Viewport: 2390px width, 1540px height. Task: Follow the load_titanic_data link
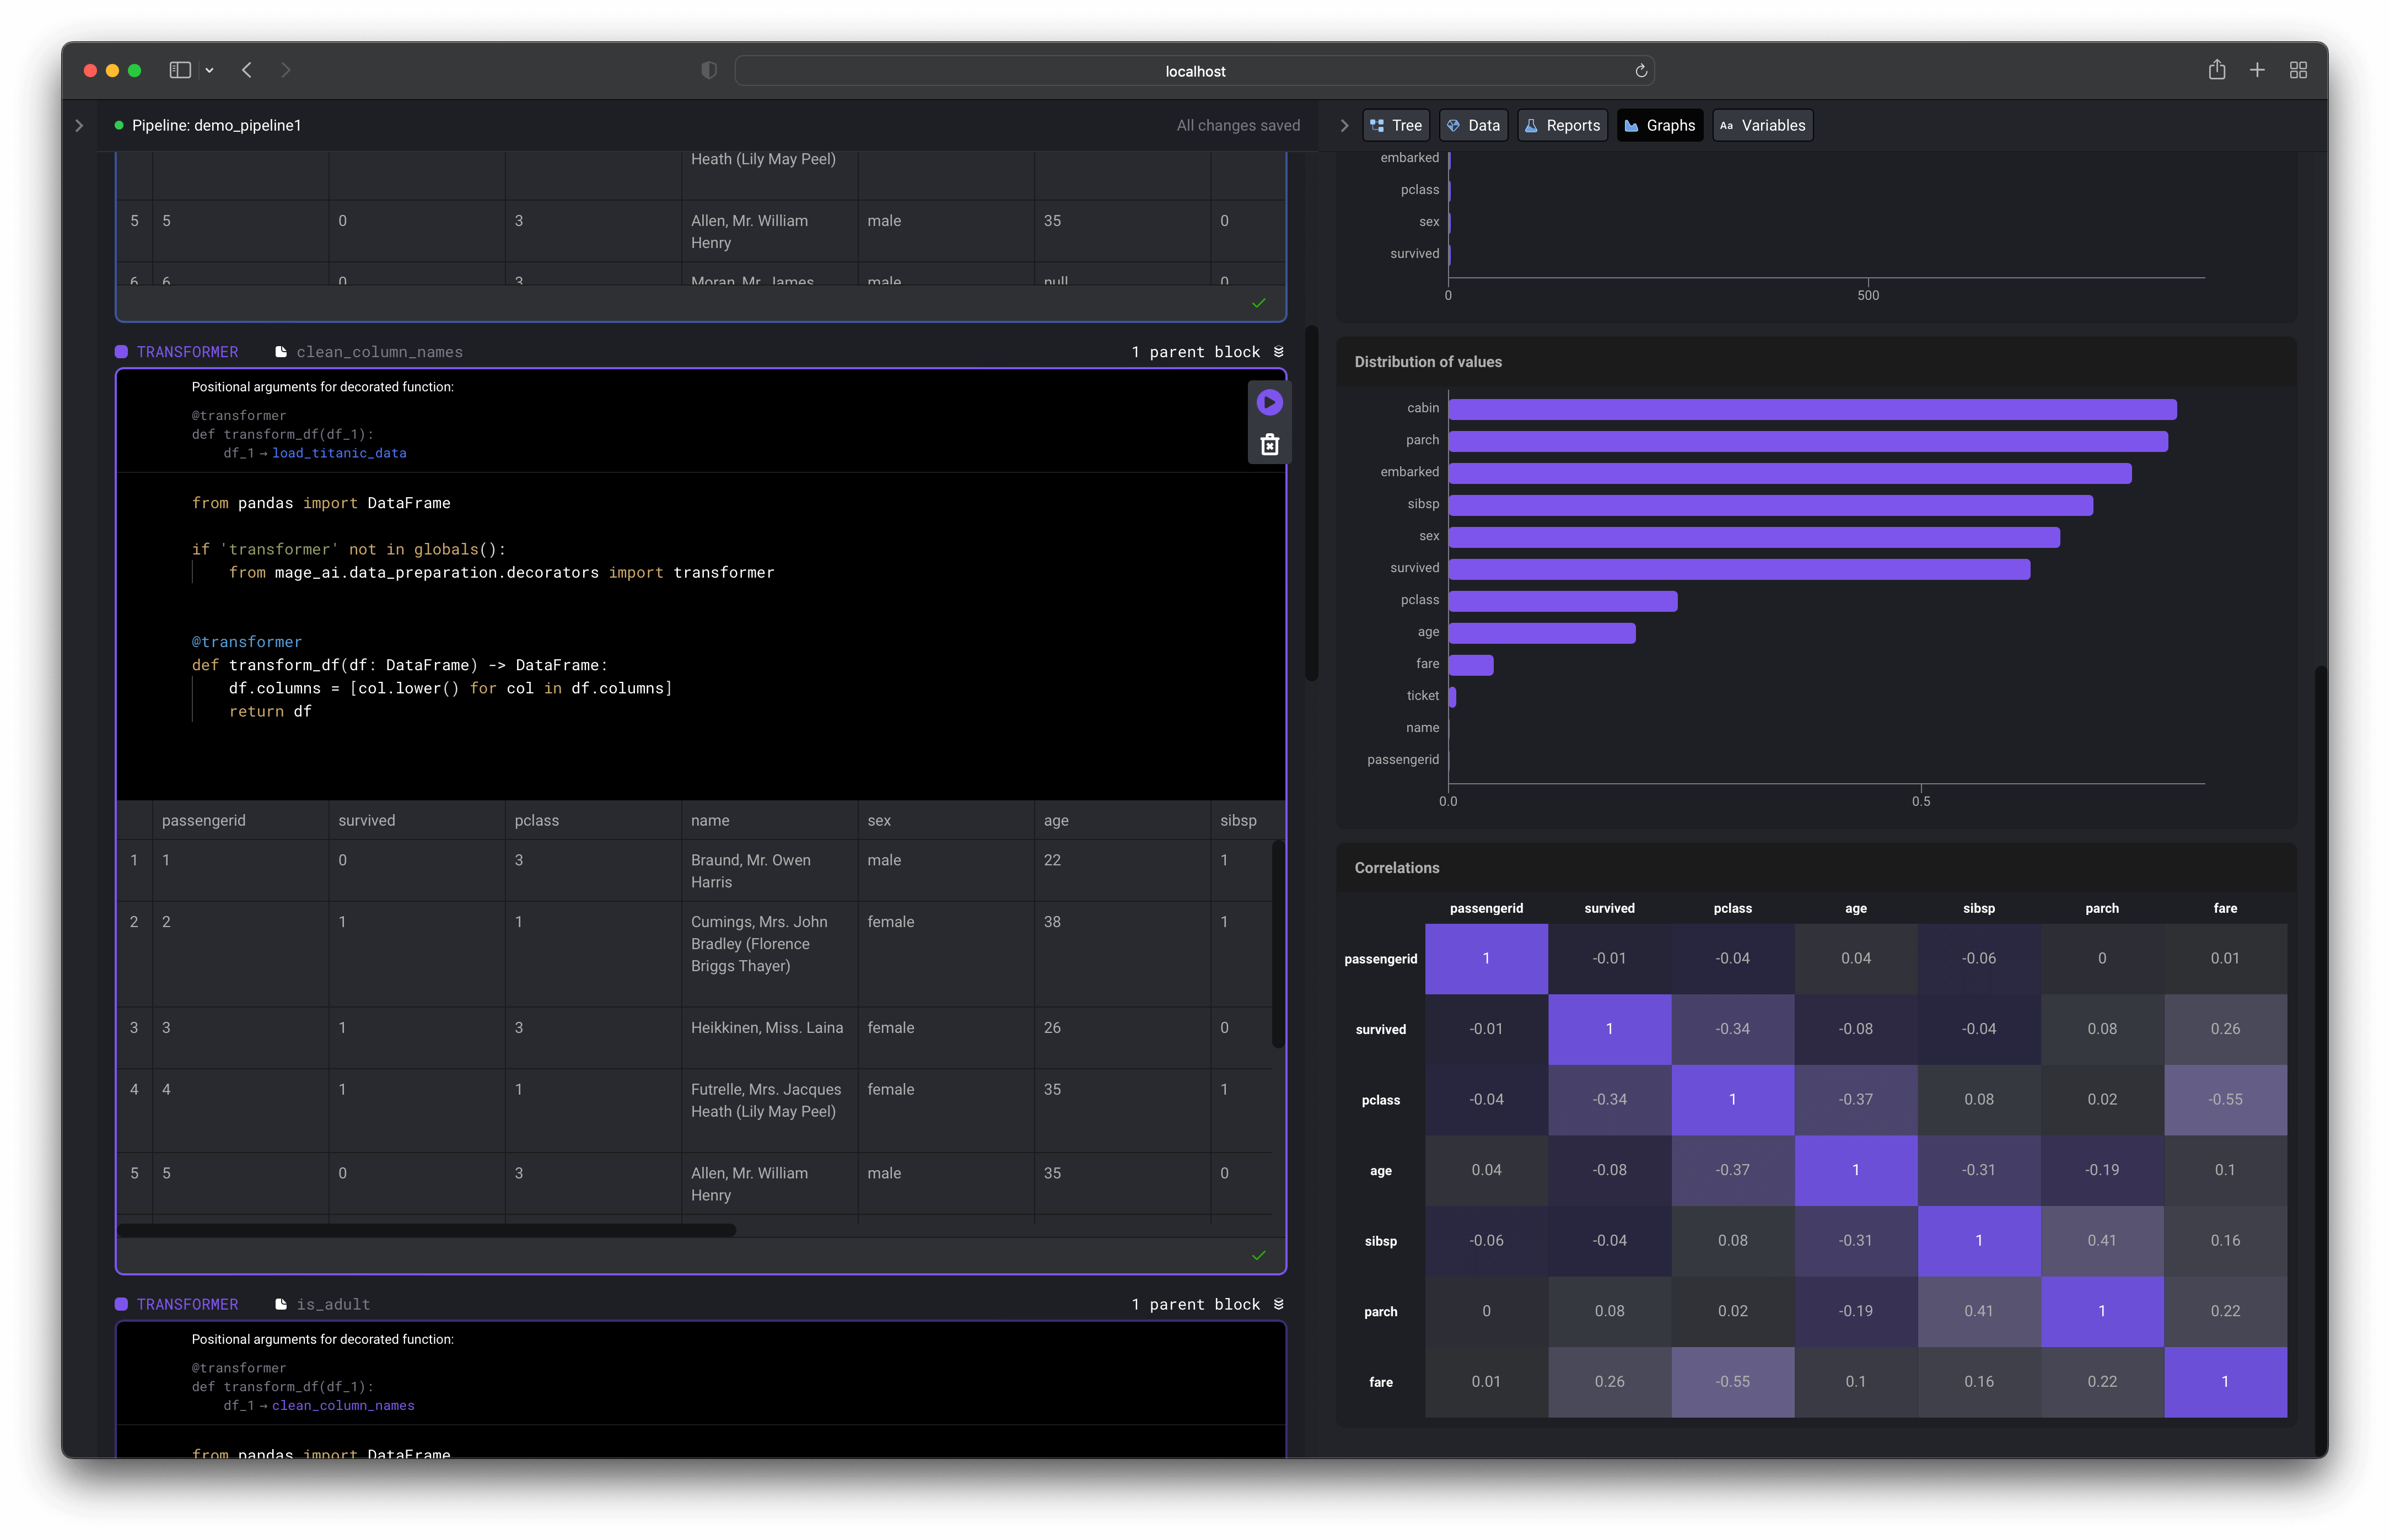[x=339, y=453]
